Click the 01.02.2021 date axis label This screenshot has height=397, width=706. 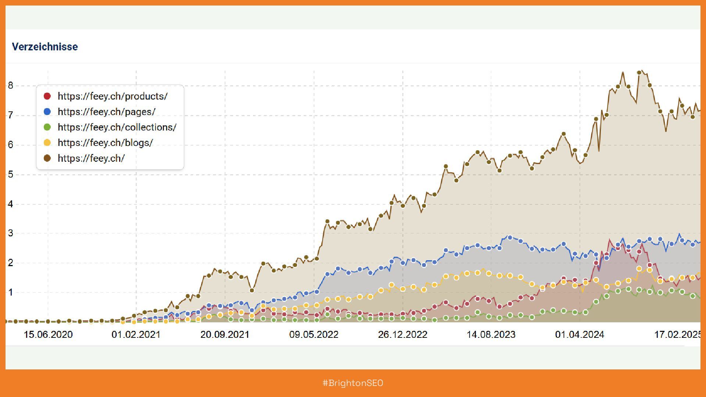click(x=136, y=335)
